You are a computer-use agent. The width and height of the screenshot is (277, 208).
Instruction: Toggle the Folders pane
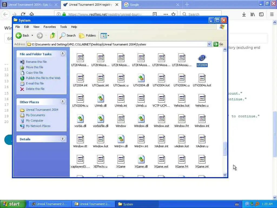point(87,35)
